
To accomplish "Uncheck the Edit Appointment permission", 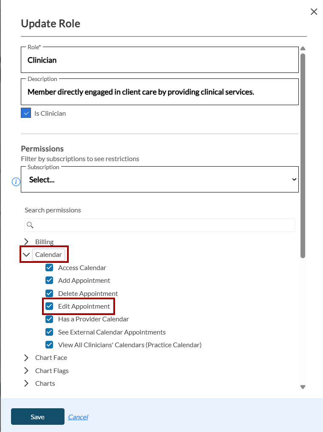I will tap(49, 306).
